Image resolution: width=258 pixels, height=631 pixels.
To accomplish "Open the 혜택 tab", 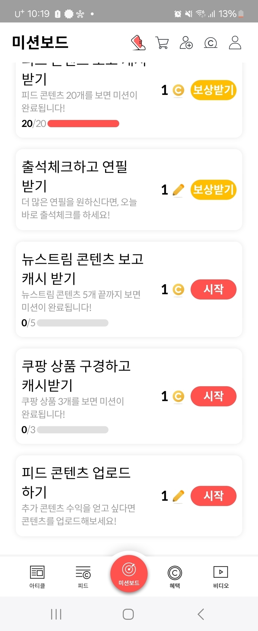I will click(175, 577).
